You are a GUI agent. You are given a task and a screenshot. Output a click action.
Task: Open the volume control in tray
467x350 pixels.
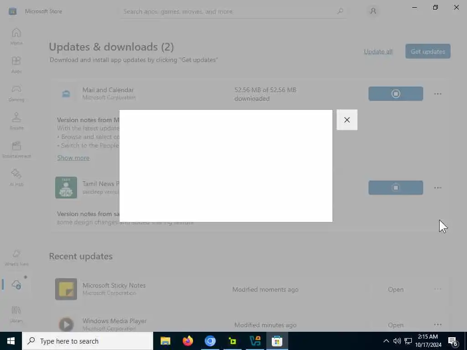(397, 341)
